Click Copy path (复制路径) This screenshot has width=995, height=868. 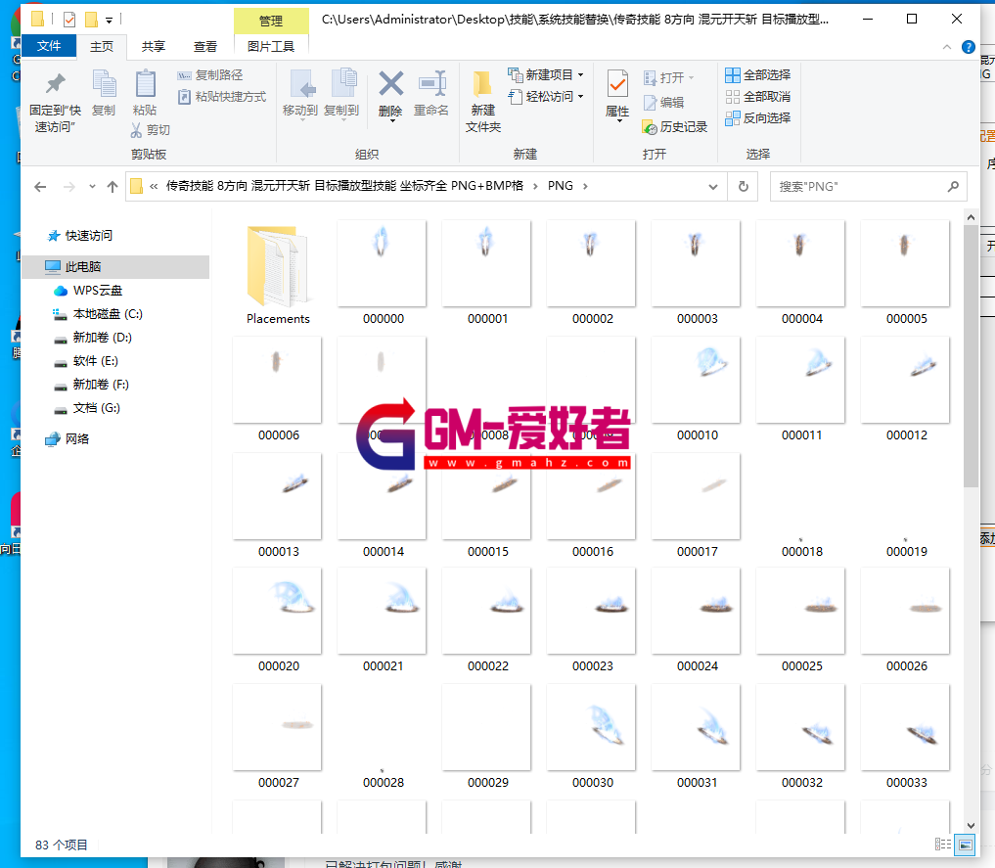pyautogui.click(x=210, y=75)
